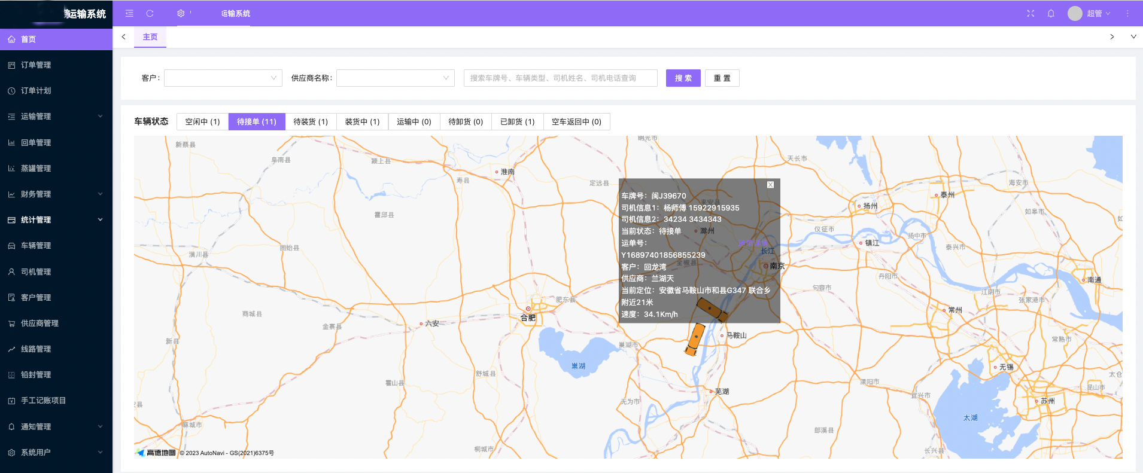The width and height of the screenshot is (1143, 473).
Task: Expand the 运输管理 submenu arrow
Action: pyautogui.click(x=100, y=116)
